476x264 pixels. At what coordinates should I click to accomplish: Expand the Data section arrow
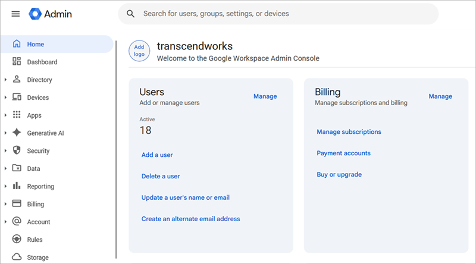coord(5,168)
